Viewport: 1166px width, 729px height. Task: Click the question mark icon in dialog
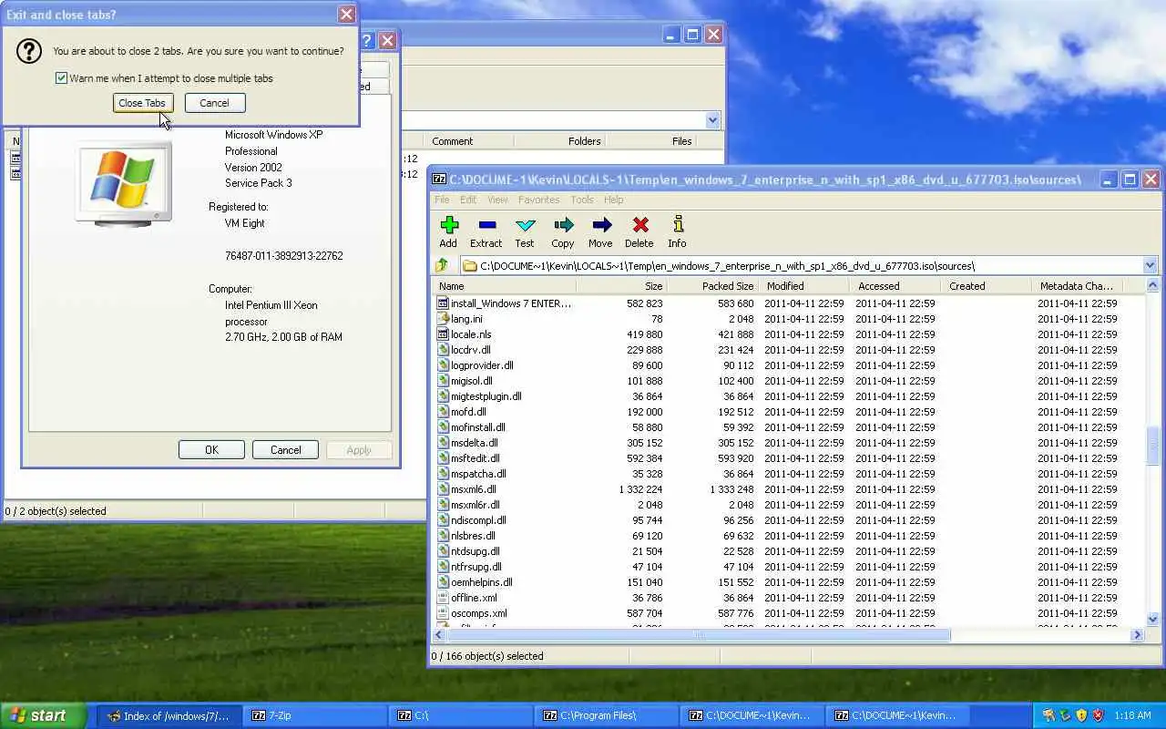[29, 51]
